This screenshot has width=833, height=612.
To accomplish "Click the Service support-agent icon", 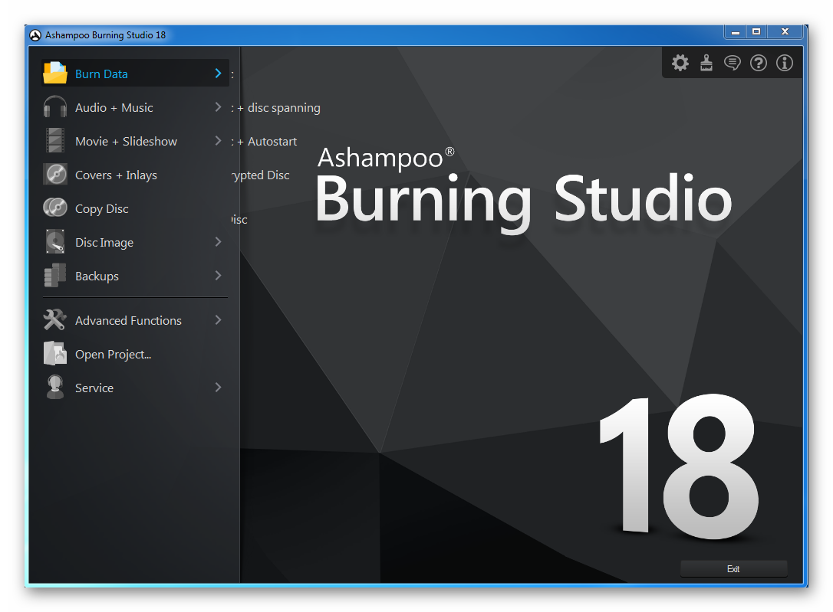I will click(54, 387).
